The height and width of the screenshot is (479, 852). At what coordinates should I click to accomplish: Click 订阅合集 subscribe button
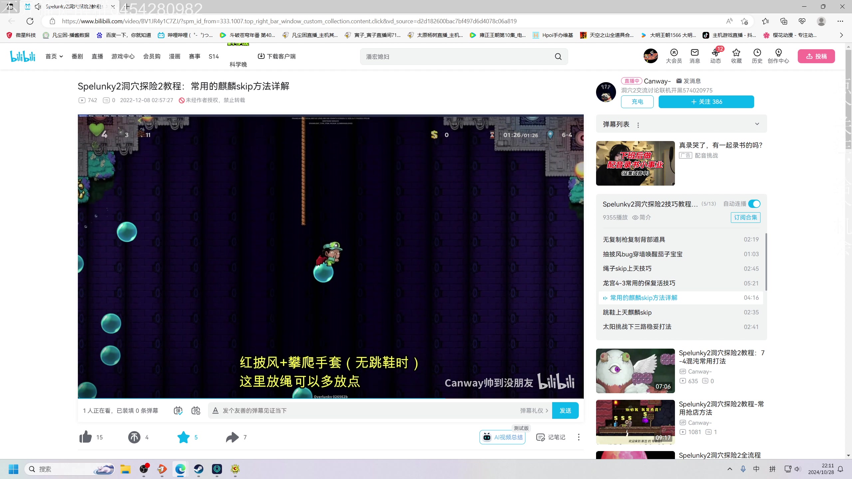(745, 217)
